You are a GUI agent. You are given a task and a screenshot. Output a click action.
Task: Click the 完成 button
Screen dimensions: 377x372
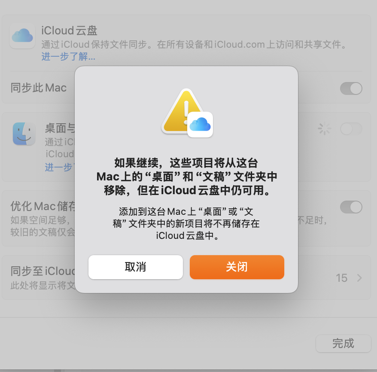coord(344,343)
